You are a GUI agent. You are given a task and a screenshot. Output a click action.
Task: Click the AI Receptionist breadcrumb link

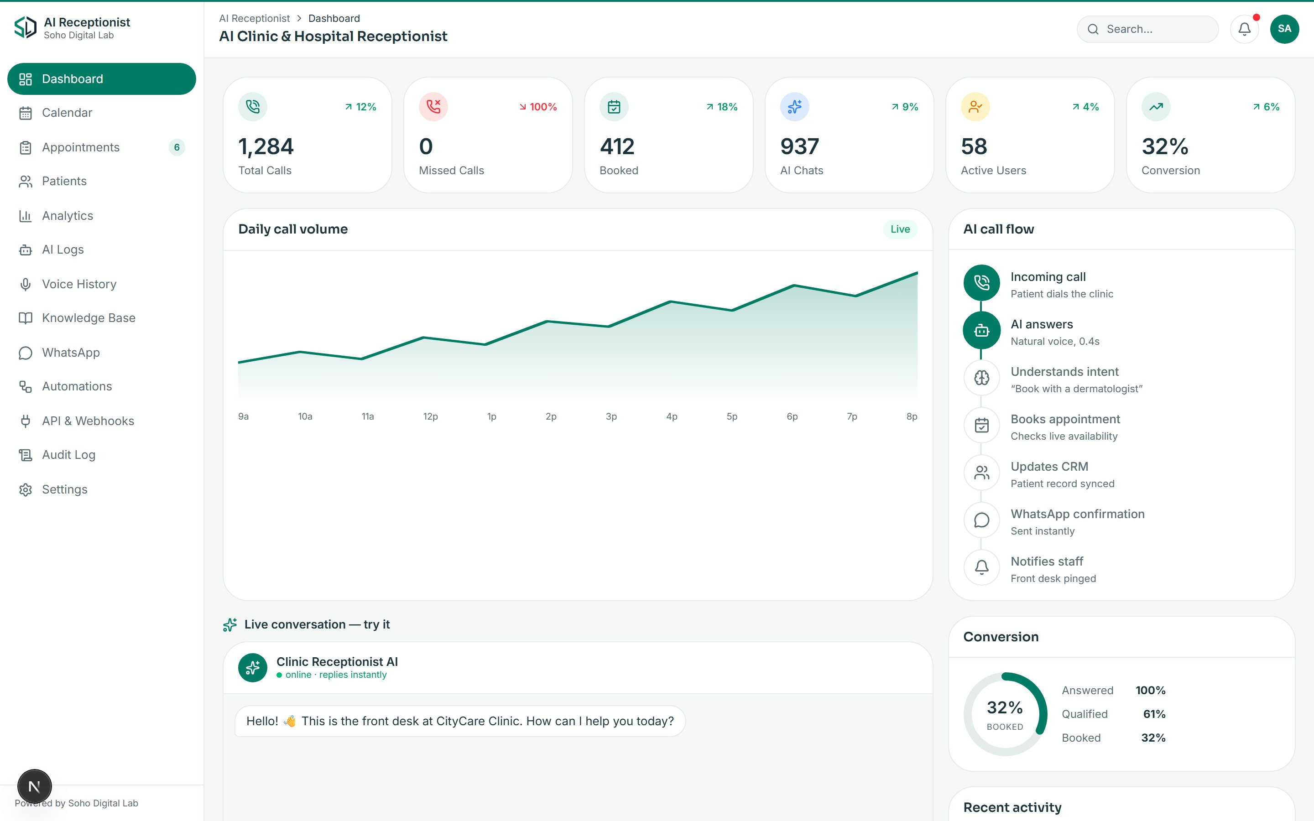point(254,18)
